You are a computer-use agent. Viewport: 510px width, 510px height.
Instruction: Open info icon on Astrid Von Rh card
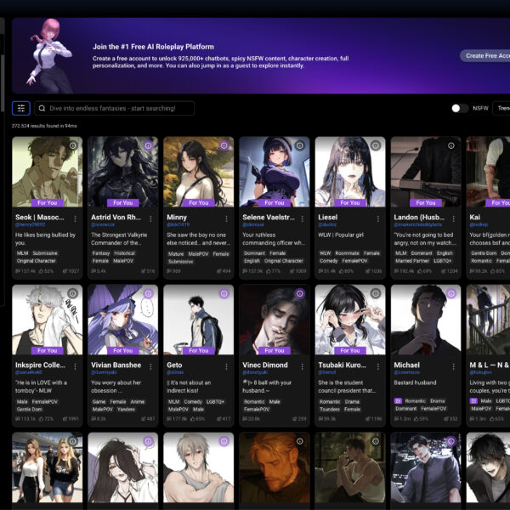148,145
